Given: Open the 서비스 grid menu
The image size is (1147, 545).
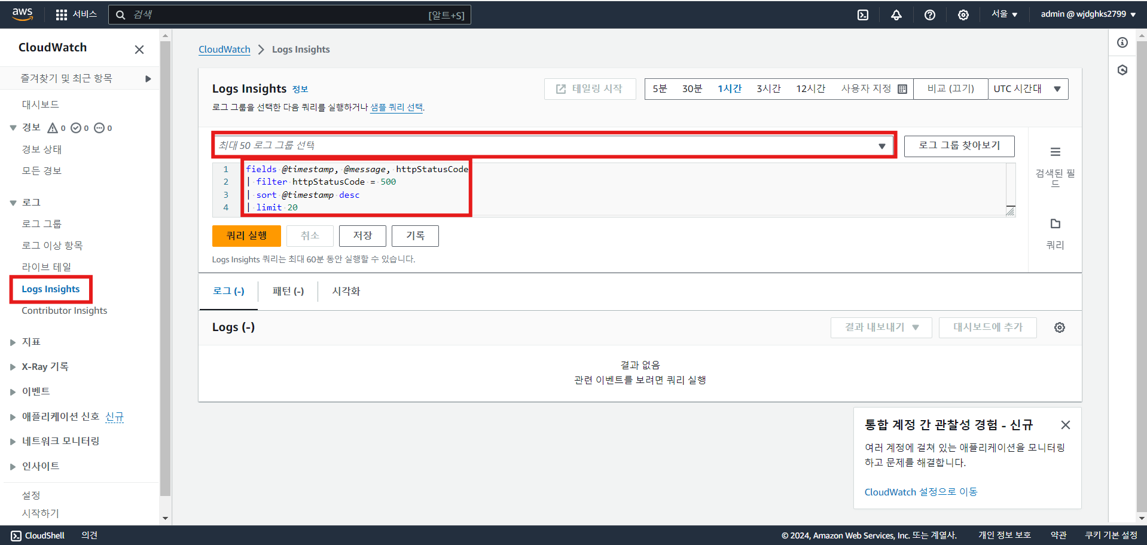Looking at the screenshot, I should [x=76, y=14].
